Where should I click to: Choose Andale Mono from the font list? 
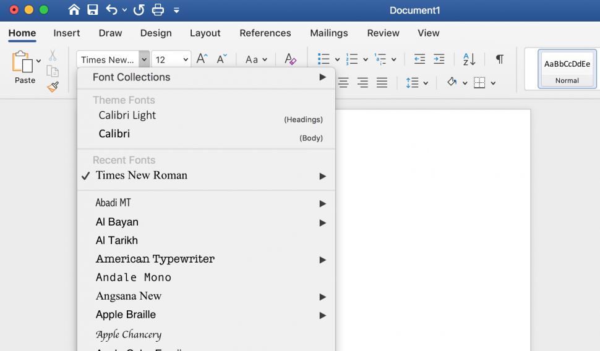click(x=134, y=277)
